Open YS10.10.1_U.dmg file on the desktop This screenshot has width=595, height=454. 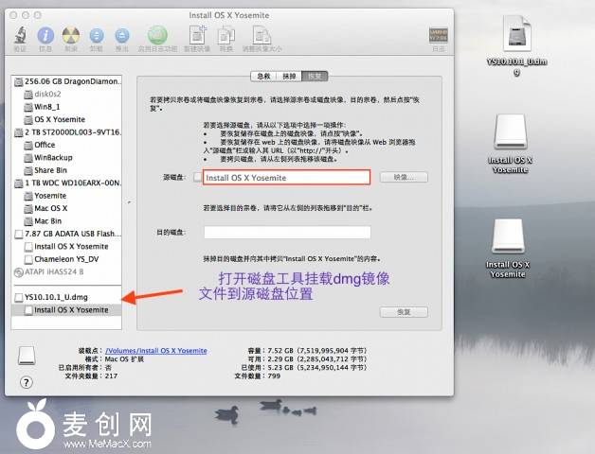(516, 38)
